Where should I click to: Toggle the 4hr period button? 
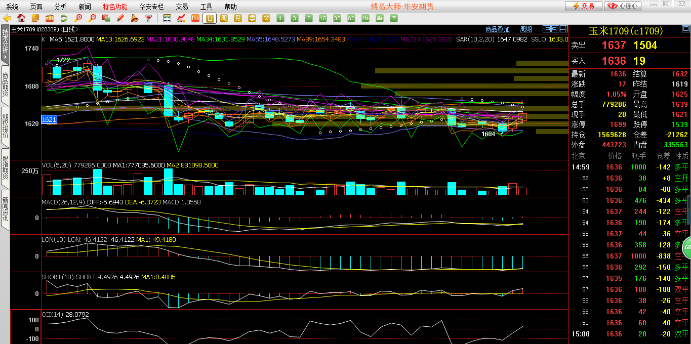pyautogui.click(x=380, y=18)
